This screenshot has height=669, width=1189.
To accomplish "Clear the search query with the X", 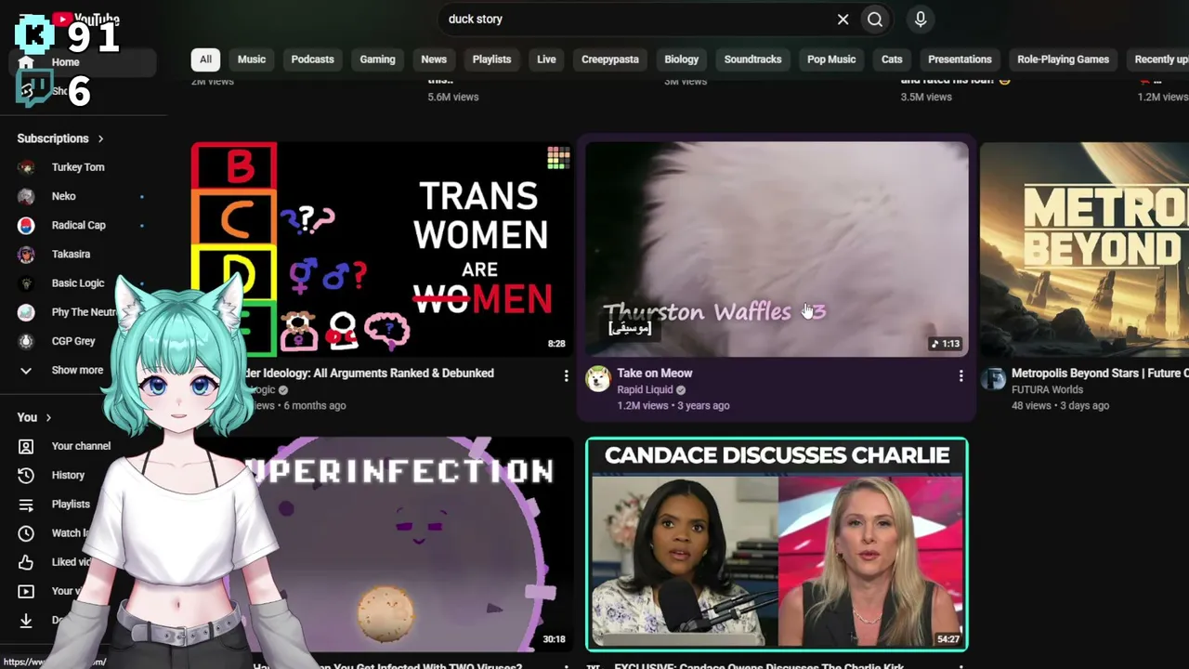I will pyautogui.click(x=843, y=20).
